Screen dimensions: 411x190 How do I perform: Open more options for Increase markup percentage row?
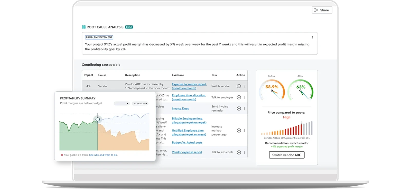pyautogui.click(x=244, y=131)
